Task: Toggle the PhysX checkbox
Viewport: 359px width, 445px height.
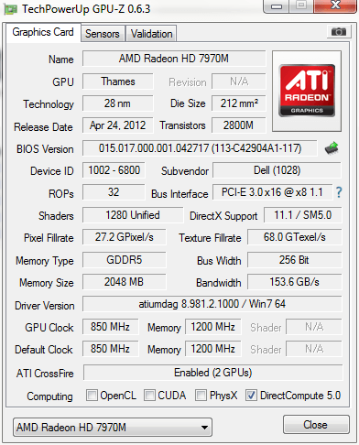Action: click(x=201, y=395)
